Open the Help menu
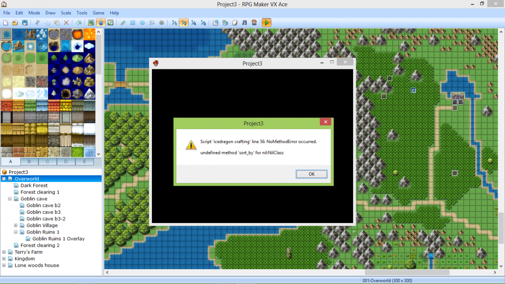Image resolution: width=505 pixels, height=284 pixels. click(x=114, y=13)
